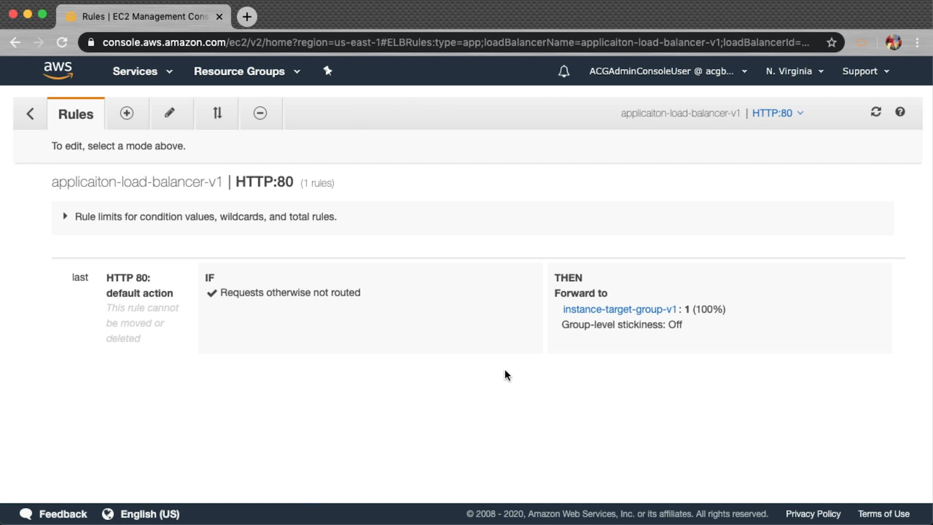Open the AWS notifications bell

coord(564,71)
